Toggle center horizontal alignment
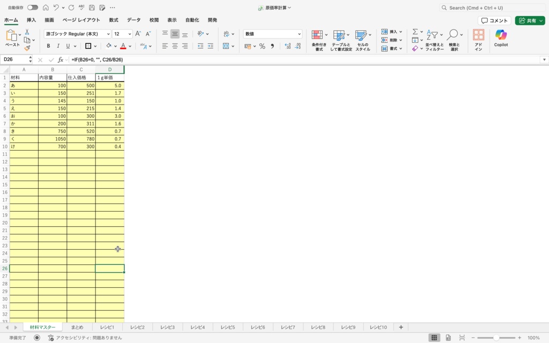Screen dimensions: 549x343 pos(175,46)
